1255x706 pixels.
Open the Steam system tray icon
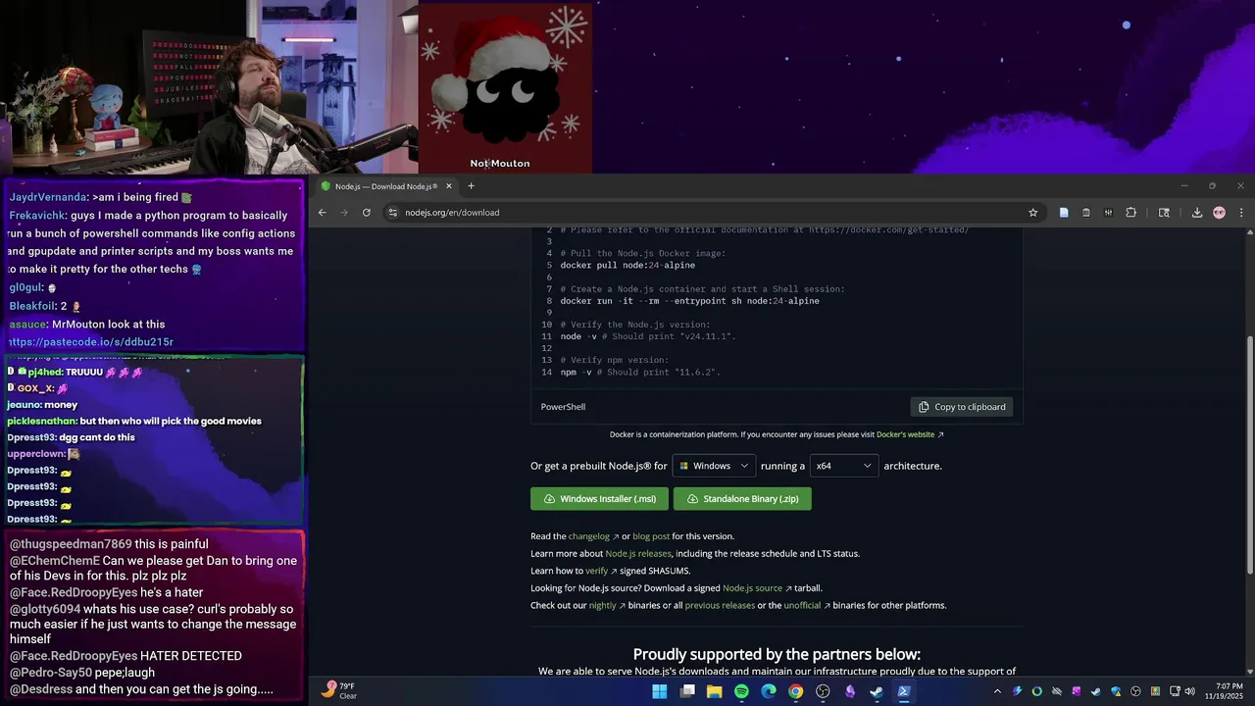[1096, 691]
